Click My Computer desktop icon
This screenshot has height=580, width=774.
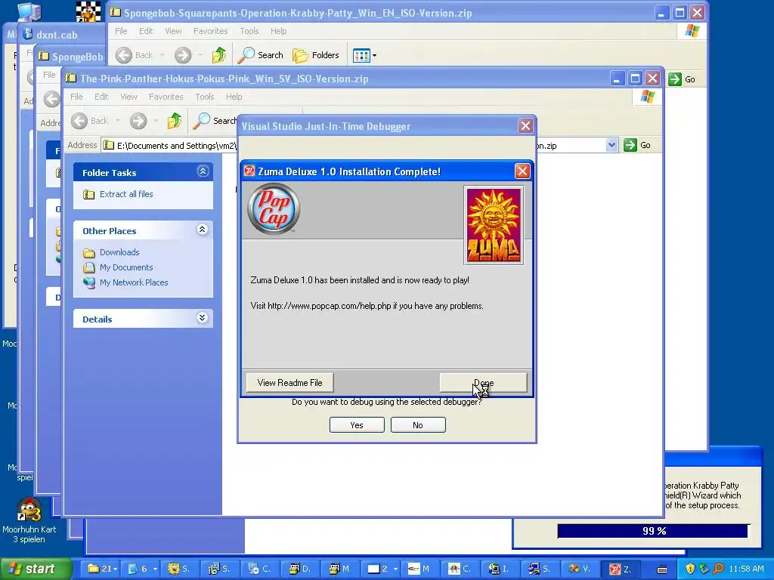(x=29, y=11)
